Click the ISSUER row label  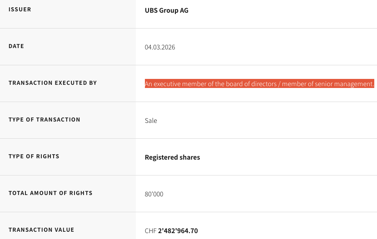20,10
